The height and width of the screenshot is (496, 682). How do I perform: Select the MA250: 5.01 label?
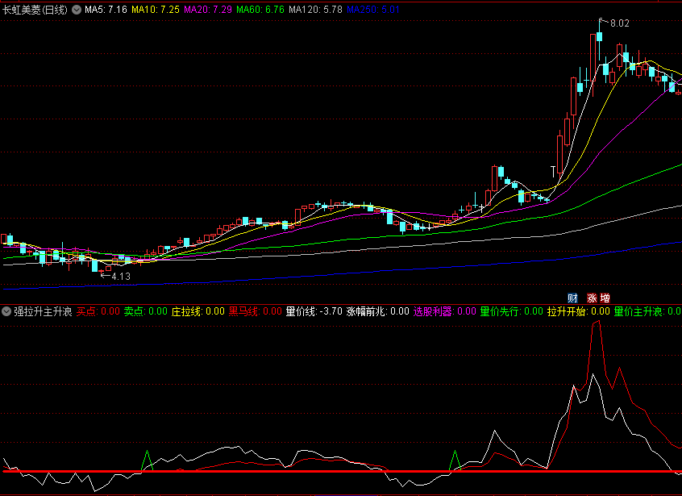pyautogui.click(x=373, y=10)
